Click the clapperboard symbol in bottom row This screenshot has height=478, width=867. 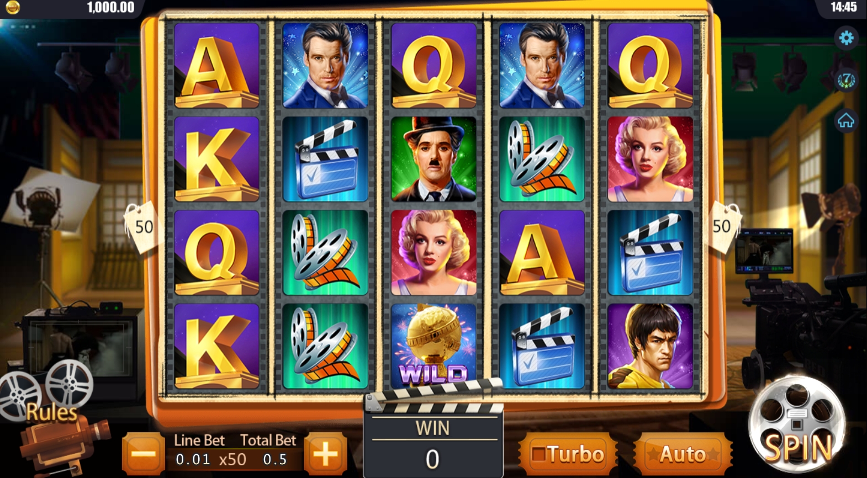542,346
